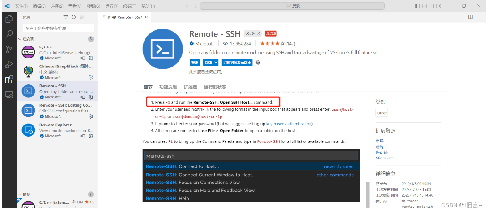
Task: Select Remote - SSH: Editing Configuration extension
Action: [x=57, y=111]
